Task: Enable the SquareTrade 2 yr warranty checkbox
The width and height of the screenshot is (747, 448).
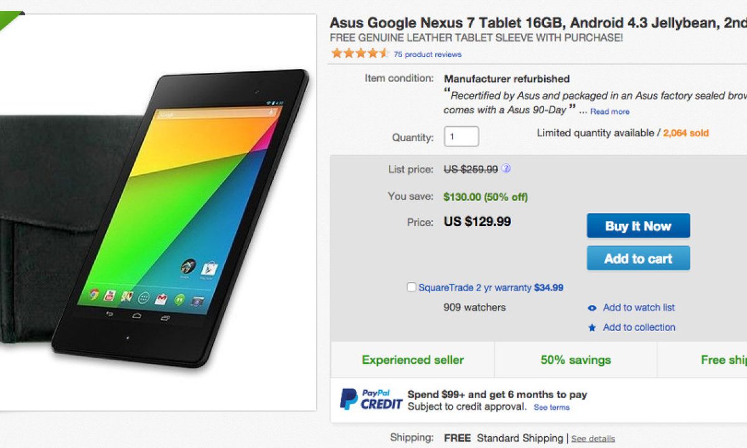Action: click(411, 287)
